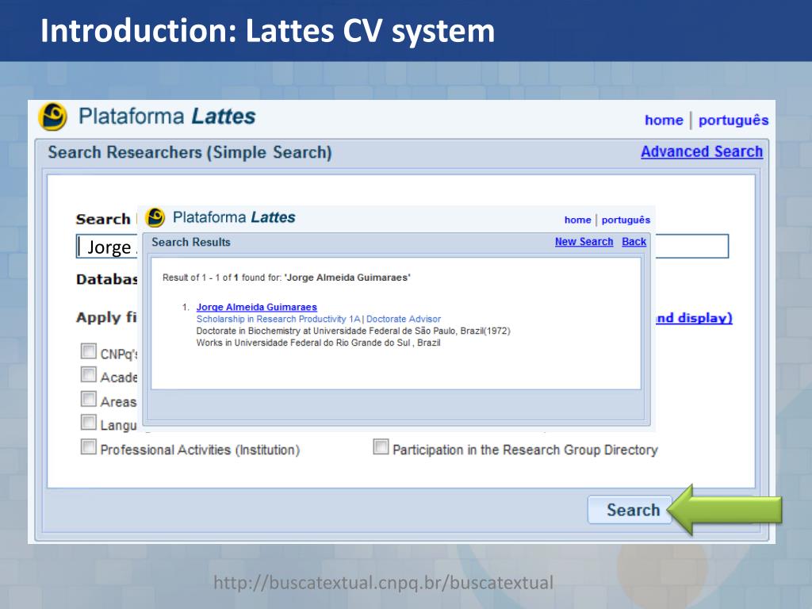Click 'Scholarship in Research Productivity 1A' text
The width and height of the screenshot is (812, 609).
(x=278, y=319)
